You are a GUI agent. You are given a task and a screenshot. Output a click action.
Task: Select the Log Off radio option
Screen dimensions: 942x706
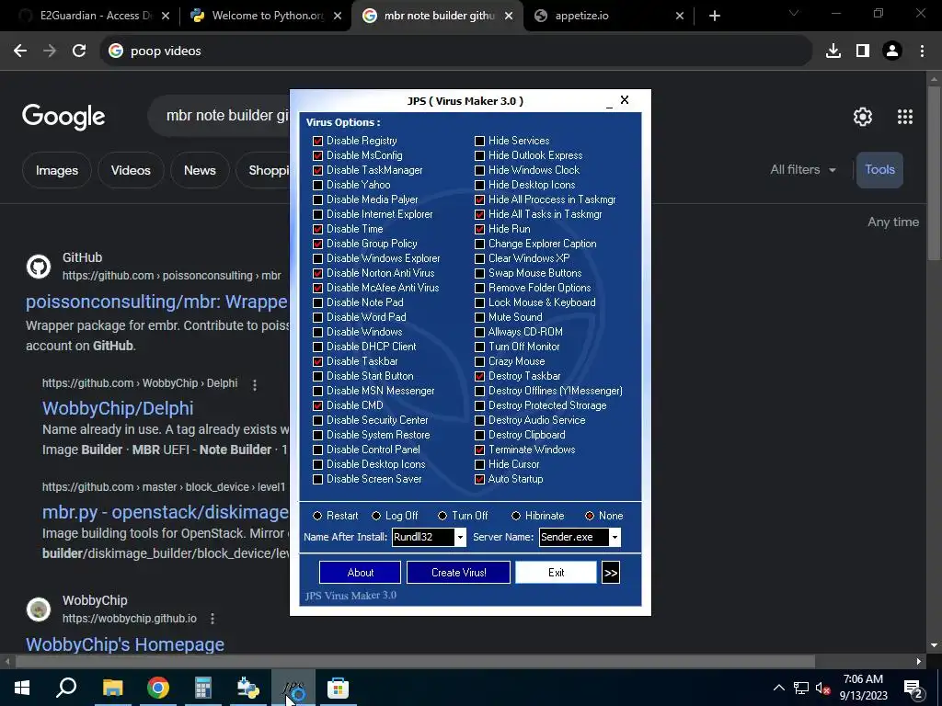coord(376,516)
